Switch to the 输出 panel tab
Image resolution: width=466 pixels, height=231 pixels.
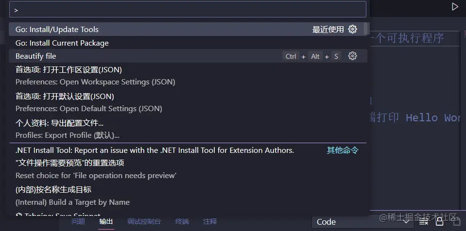(106, 221)
